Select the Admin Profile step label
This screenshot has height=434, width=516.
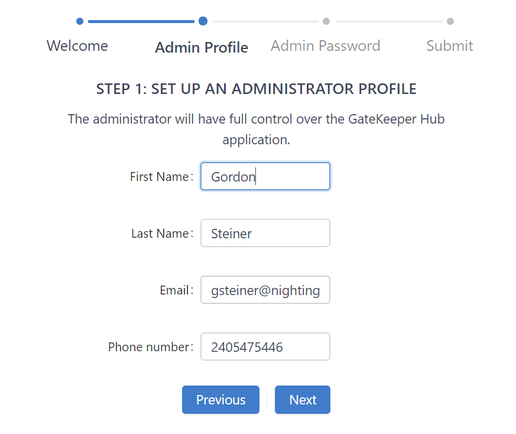[202, 47]
